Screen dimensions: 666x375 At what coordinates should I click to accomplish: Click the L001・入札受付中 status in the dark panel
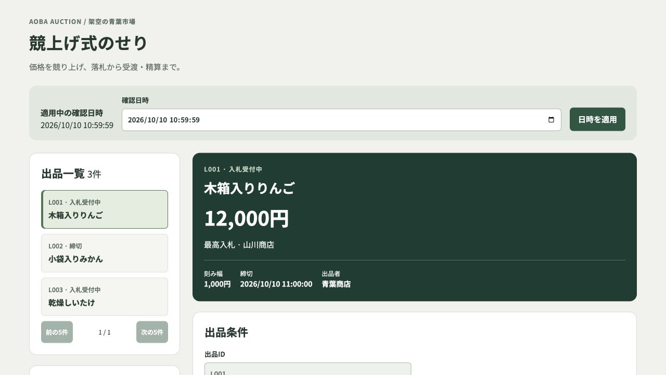point(233,169)
